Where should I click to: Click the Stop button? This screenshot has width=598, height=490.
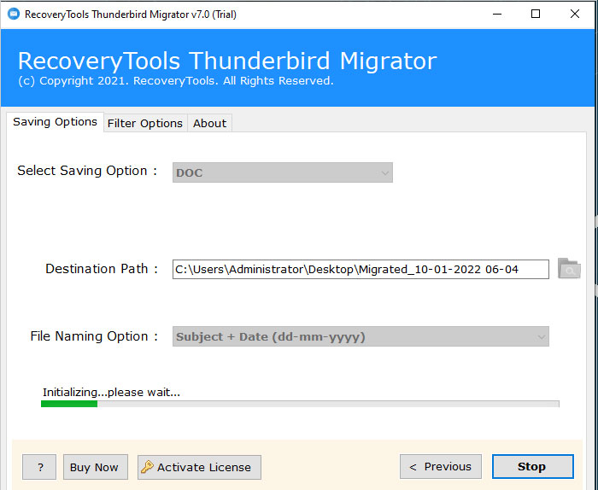[x=532, y=466]
